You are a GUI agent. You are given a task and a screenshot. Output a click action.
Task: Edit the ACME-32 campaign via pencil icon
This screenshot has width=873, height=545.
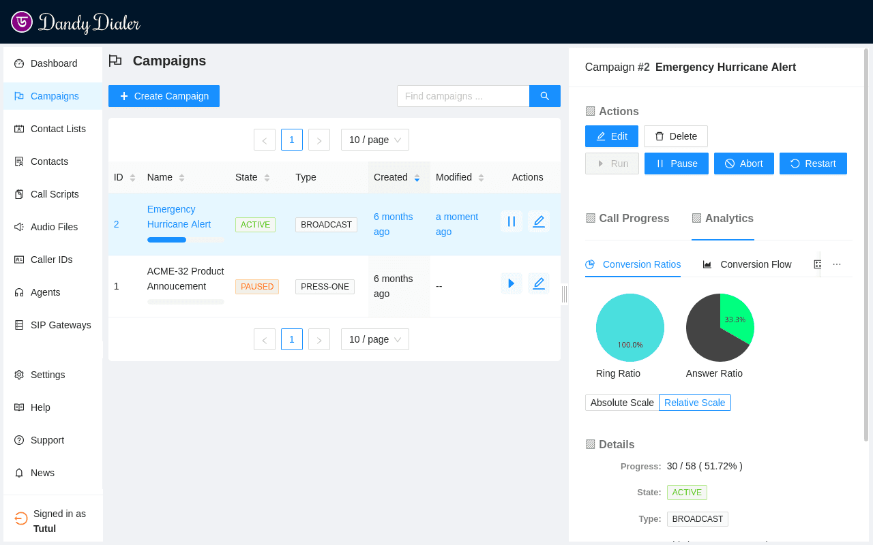coord(539,283)
